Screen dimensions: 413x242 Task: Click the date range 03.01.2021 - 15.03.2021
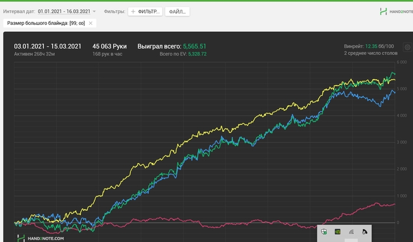48,47
